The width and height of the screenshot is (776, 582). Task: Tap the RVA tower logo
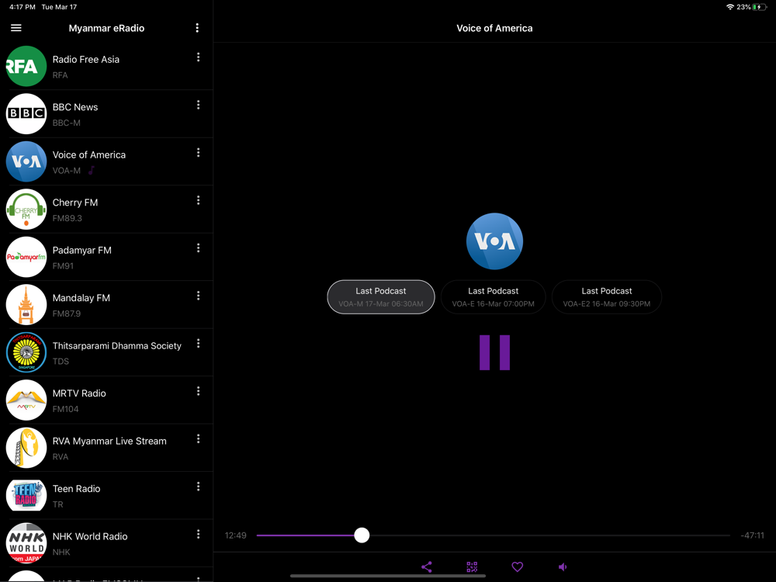[26, 448]
